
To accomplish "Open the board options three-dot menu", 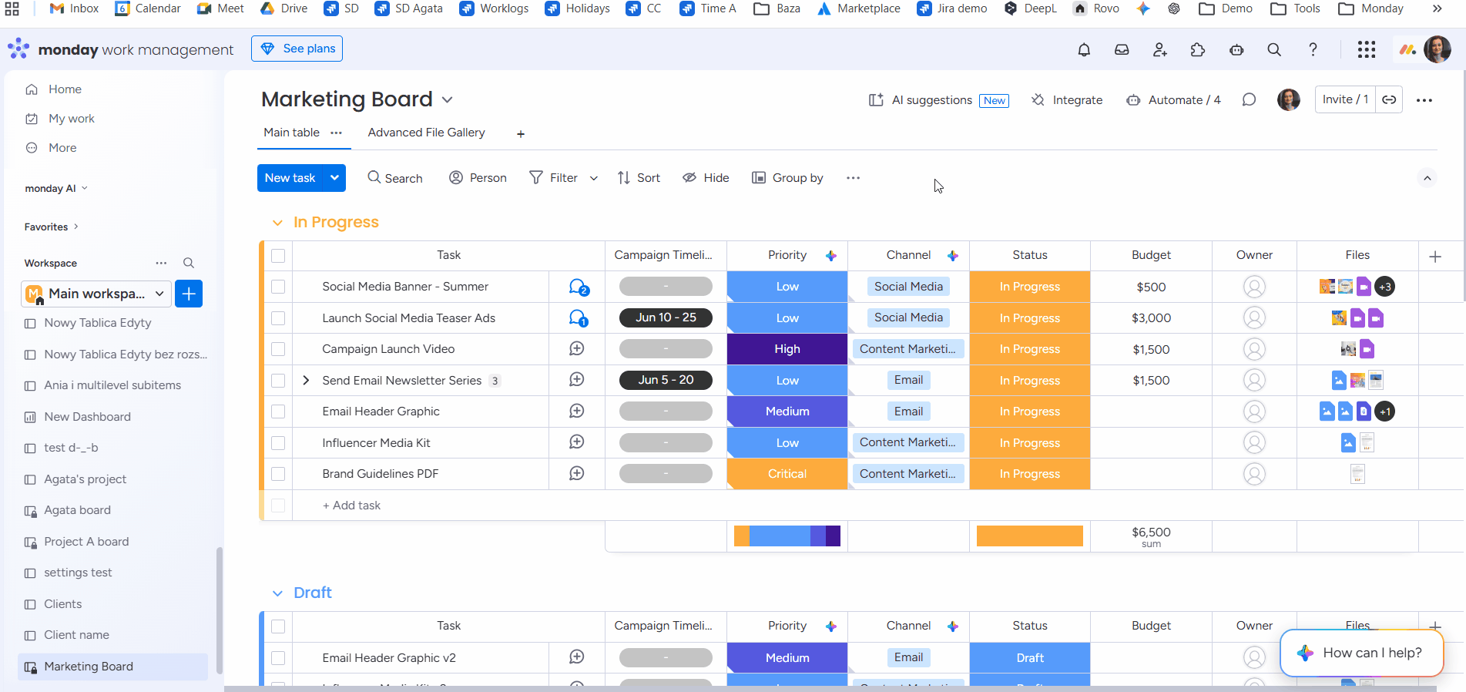I will click(1424, 100).
